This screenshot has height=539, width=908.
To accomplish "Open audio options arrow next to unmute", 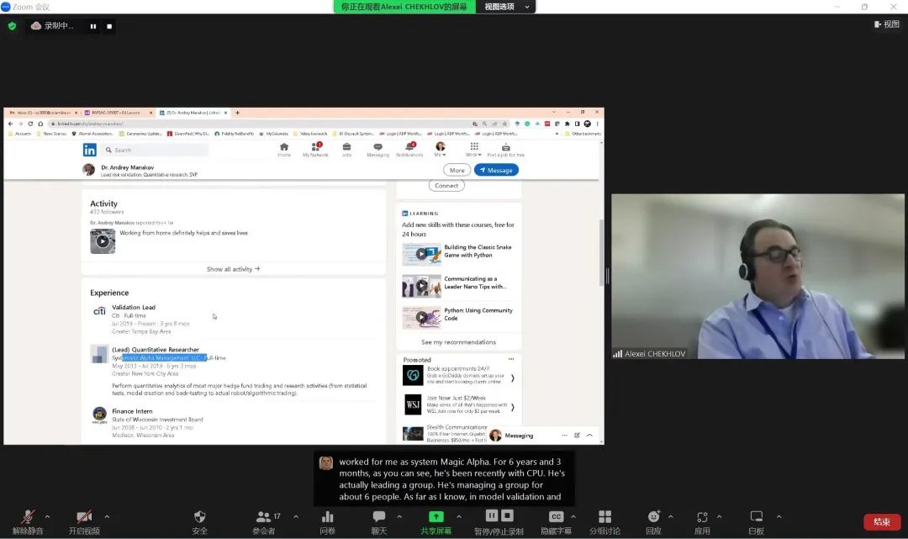I will [47, 516].
